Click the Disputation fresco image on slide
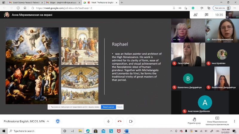This screenshot has width=239, height=134. (80, 85)
